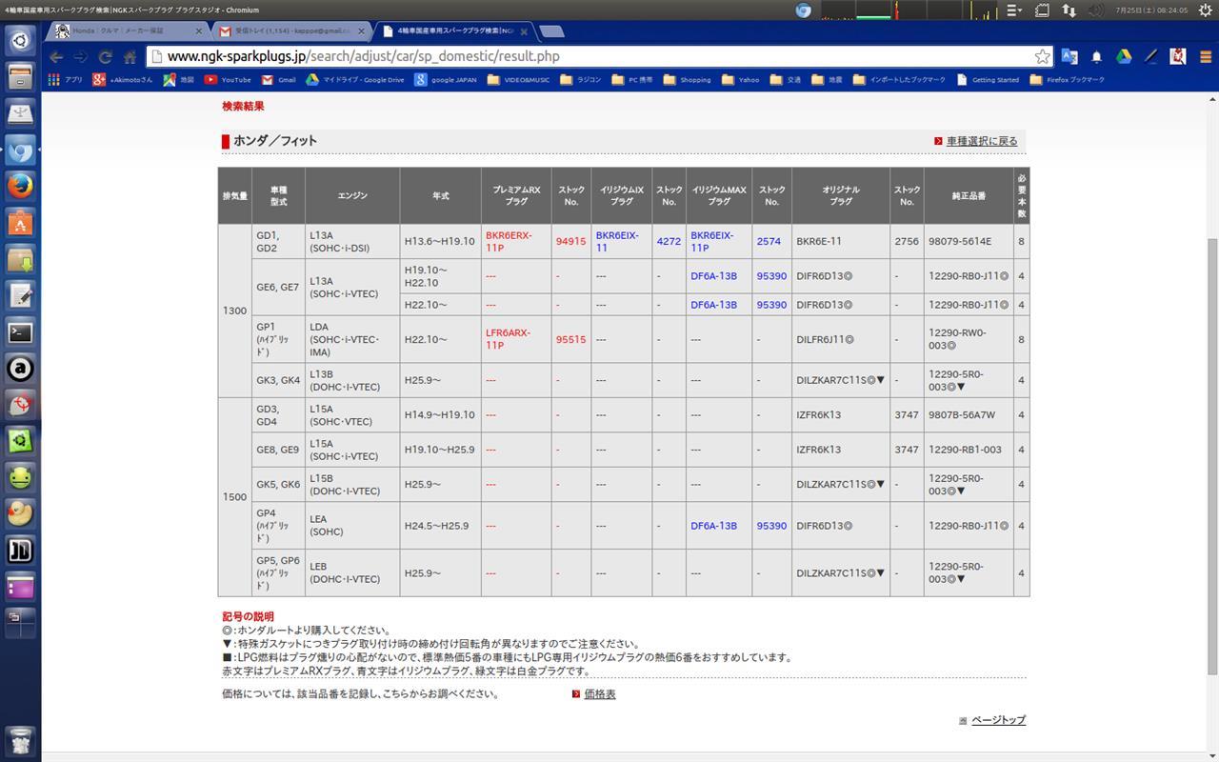1219x762 pixels.
Task: Open Yahoo bookmark folder
Action: (x=741, y=80)
